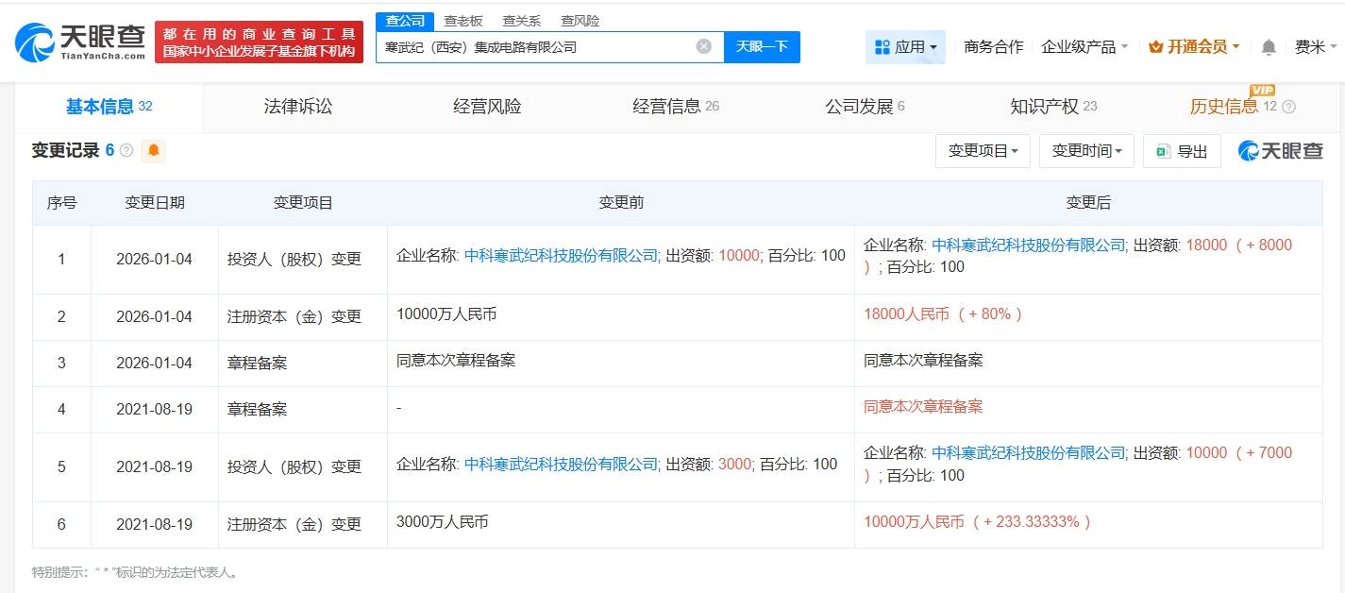This screenshot has width=1345, height=593.
Task: Switch to the 法律诉讼 tab
Action: point(298,107)
